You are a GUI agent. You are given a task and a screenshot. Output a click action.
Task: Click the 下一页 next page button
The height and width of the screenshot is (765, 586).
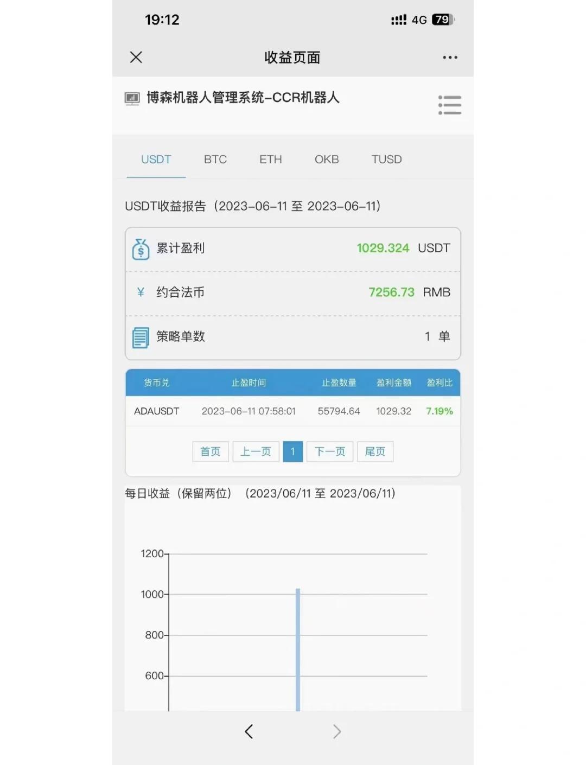pyautogui.click(x=329, y=451)
